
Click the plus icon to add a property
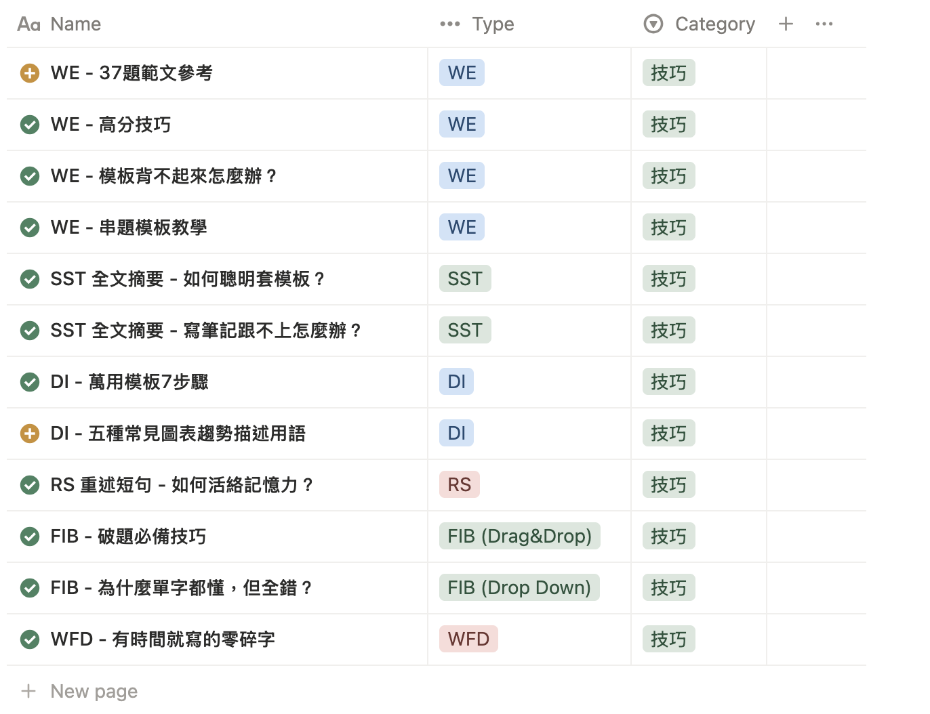click(786, 24)
